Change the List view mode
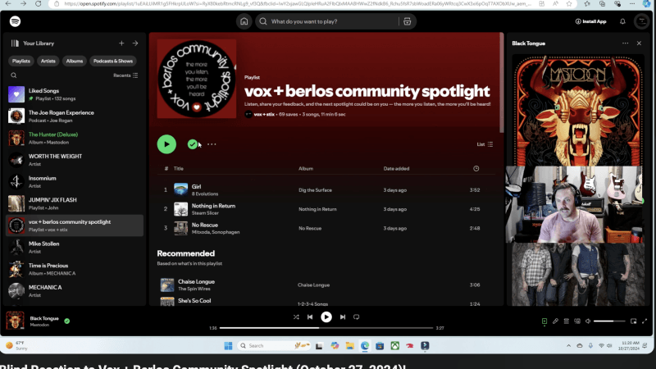The height and width of the screenshot is (369, 656). coord(485,144)
